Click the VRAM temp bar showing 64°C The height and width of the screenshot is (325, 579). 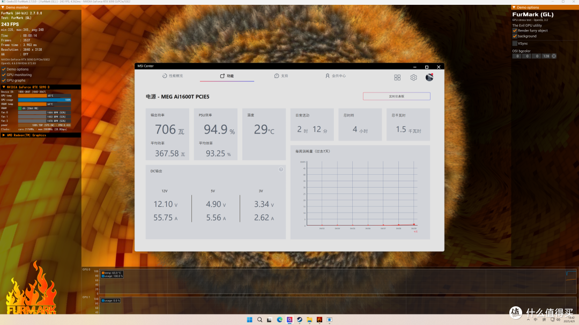(44, 104)
